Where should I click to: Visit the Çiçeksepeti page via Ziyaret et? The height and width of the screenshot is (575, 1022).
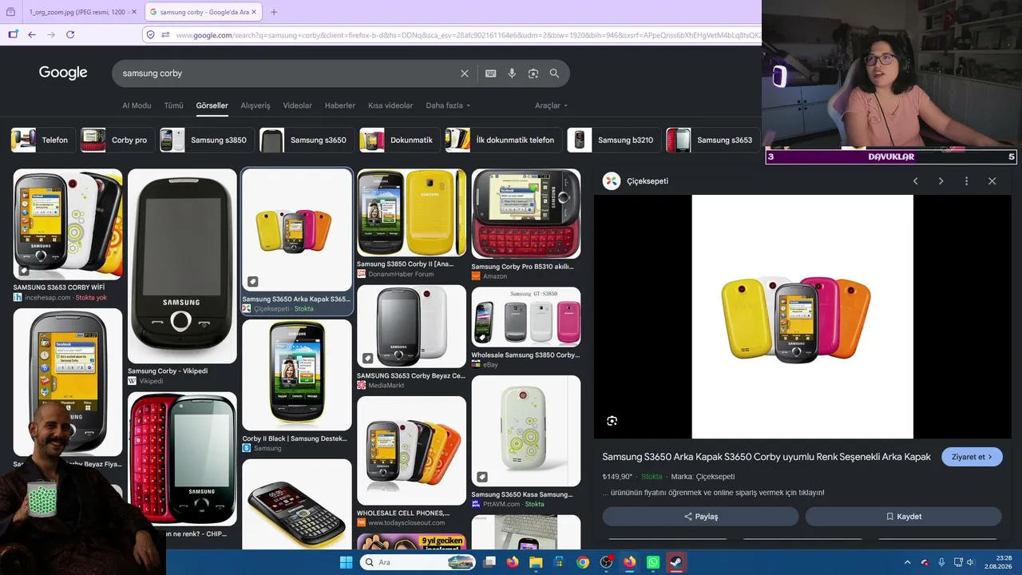(972, 457)
